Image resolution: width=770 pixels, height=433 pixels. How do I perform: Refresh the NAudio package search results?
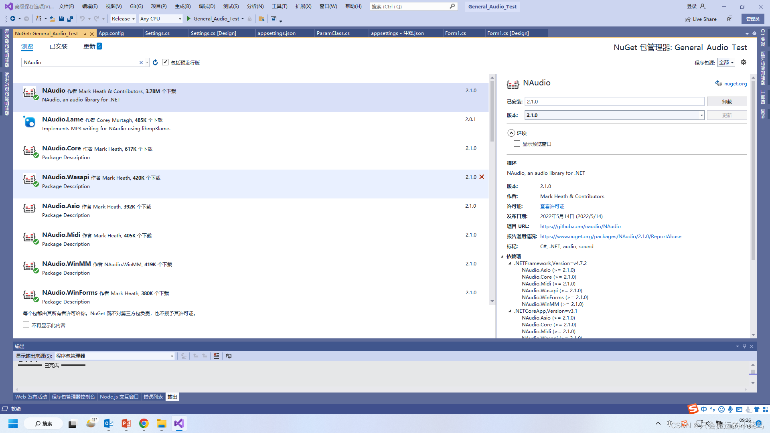(155, 62)
